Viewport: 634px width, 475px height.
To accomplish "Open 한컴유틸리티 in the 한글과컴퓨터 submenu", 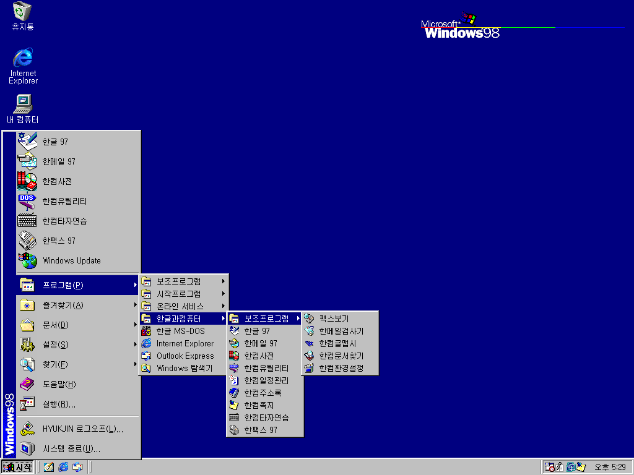I will click(265, 369).
